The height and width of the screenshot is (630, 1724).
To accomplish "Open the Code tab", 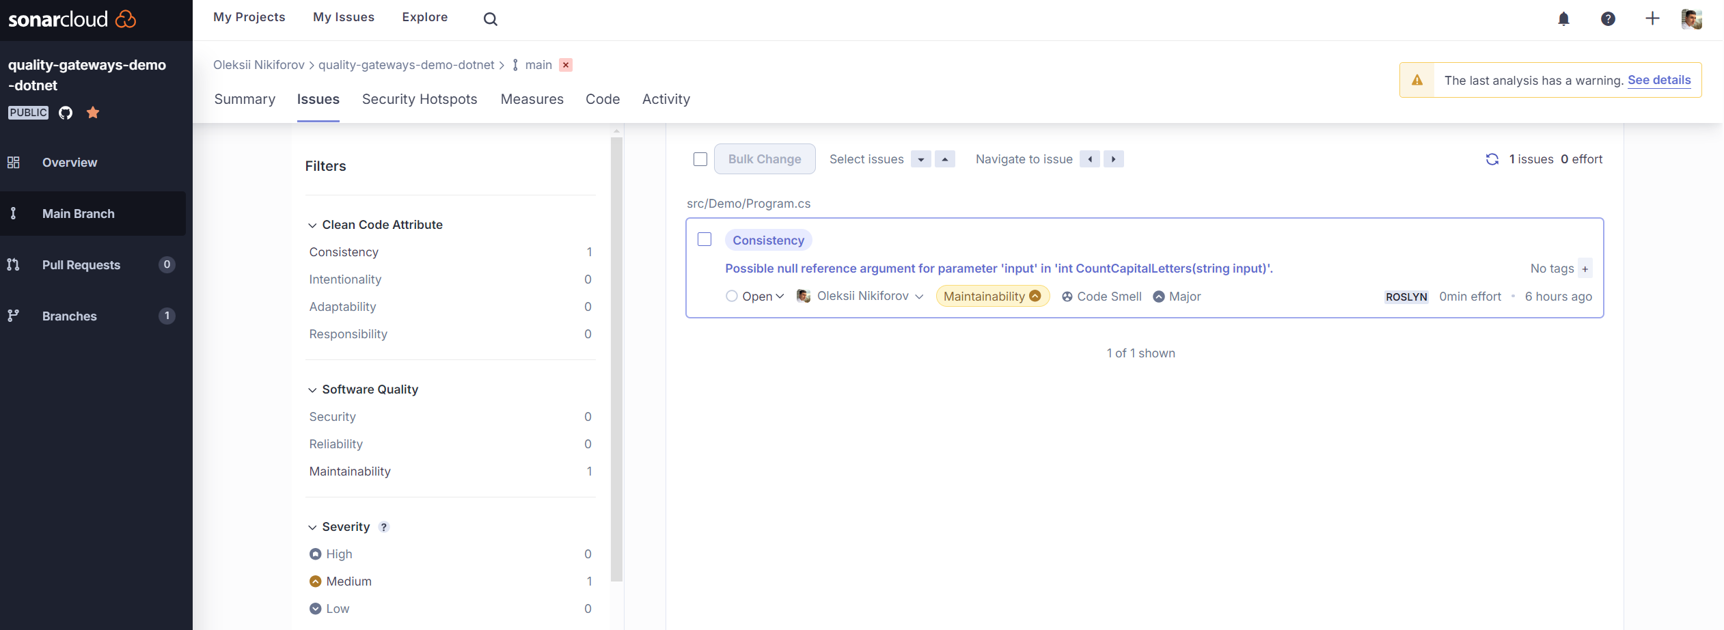I will (603, 99).
